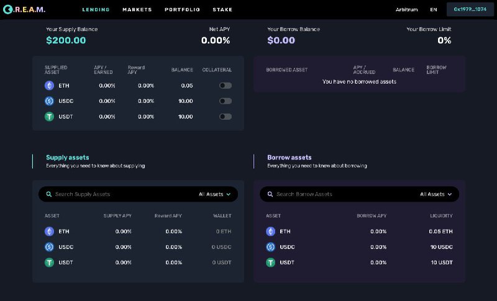Click SUPPLY APY column header

tap(117, 215)
